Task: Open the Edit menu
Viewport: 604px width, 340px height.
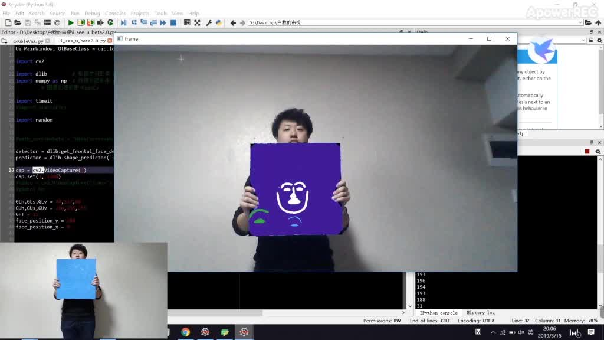Action: pos(19,13)
